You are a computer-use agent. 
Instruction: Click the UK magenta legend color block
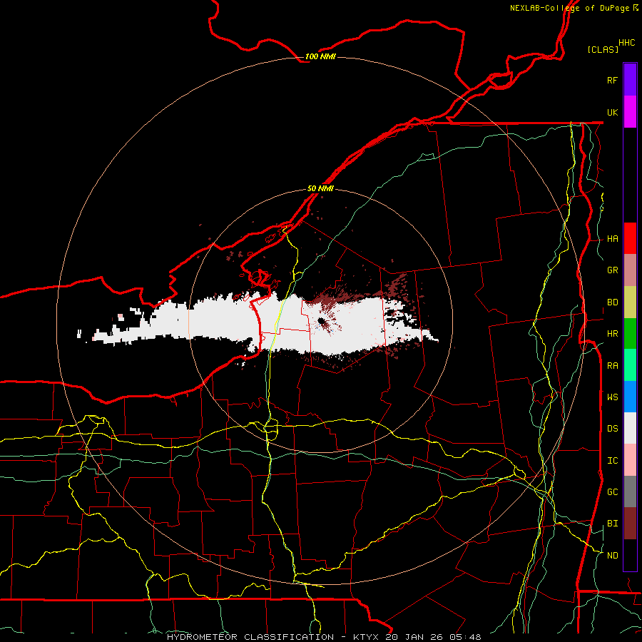(x=630, y=112)
